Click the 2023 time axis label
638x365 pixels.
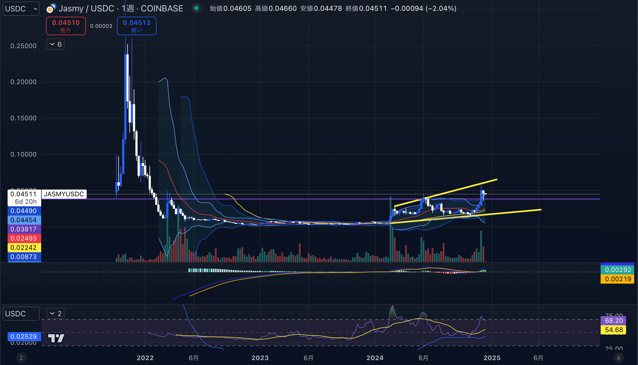pos(260,358)
